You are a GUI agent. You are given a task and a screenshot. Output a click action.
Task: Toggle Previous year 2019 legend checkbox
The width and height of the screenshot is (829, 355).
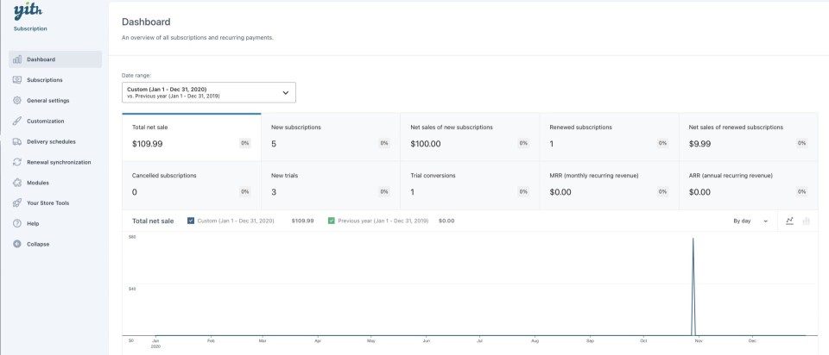[332, 221]
